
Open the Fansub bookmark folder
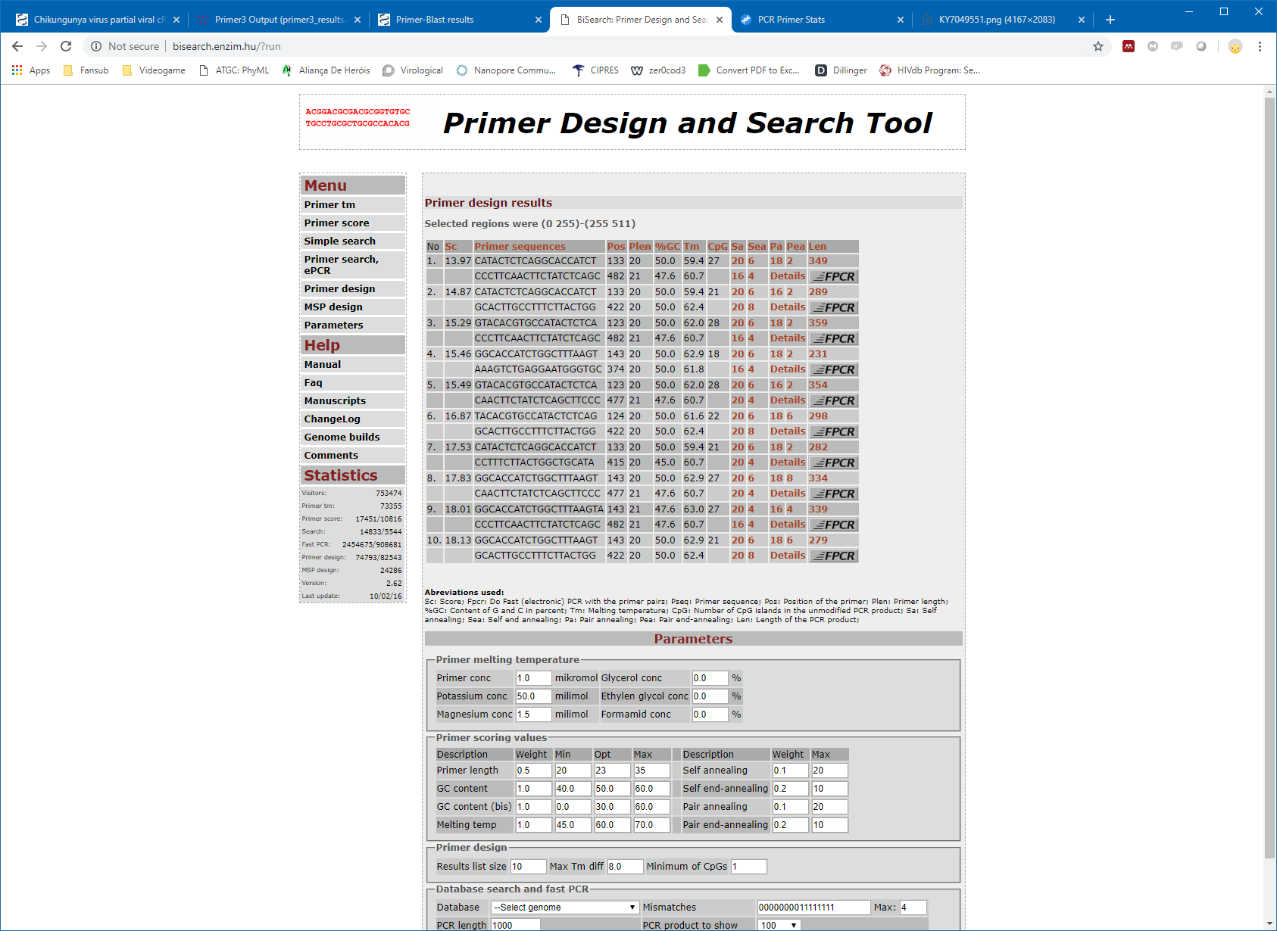(x=86, y=70)
